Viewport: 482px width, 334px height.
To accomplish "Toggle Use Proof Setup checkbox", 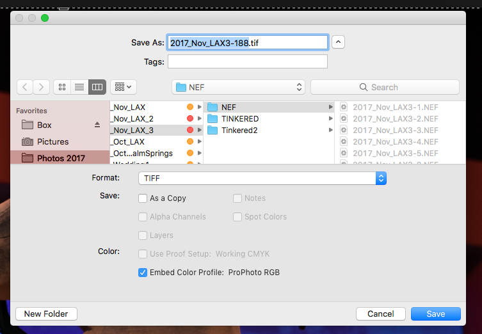I will click(143, 254).
